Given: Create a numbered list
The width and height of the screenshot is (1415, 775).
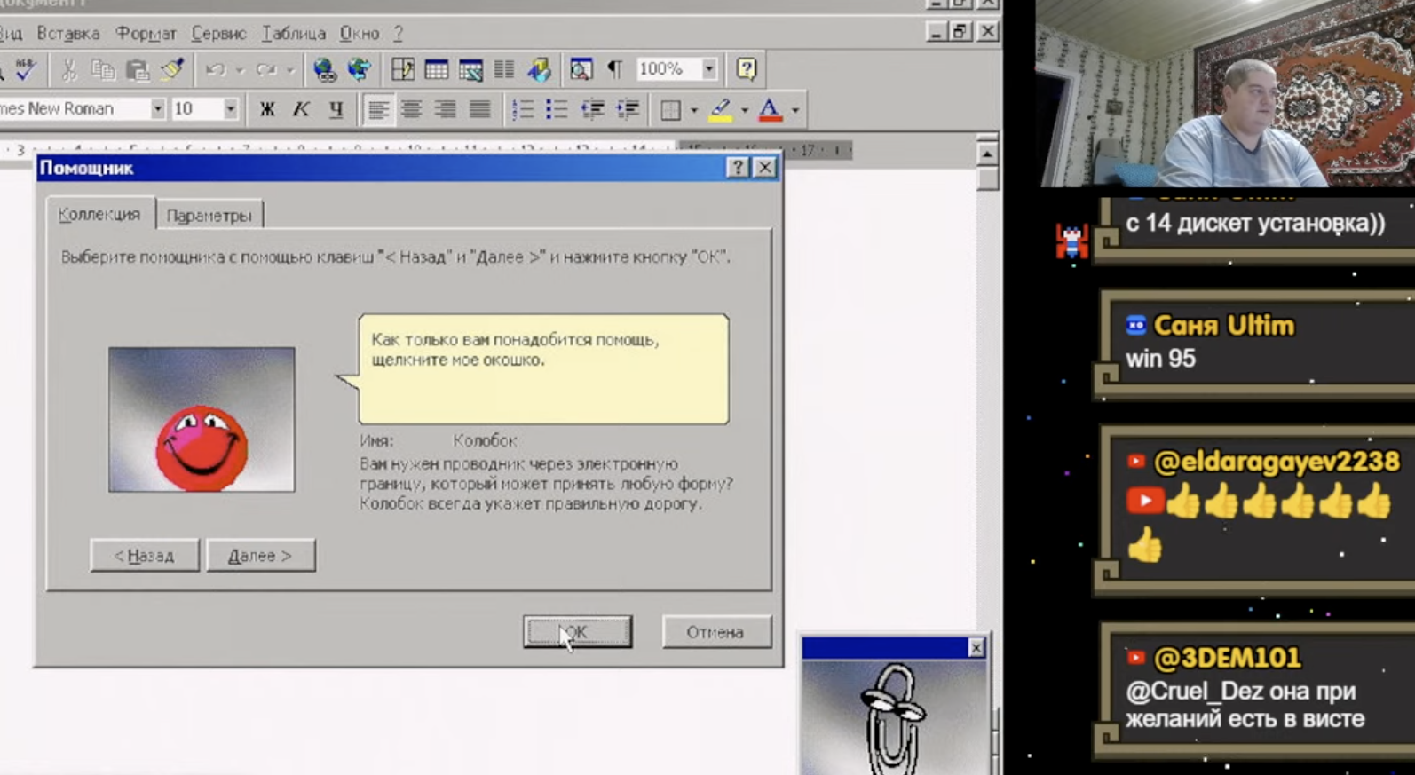Looking at the screenshot, I should (x=523, y=109).
